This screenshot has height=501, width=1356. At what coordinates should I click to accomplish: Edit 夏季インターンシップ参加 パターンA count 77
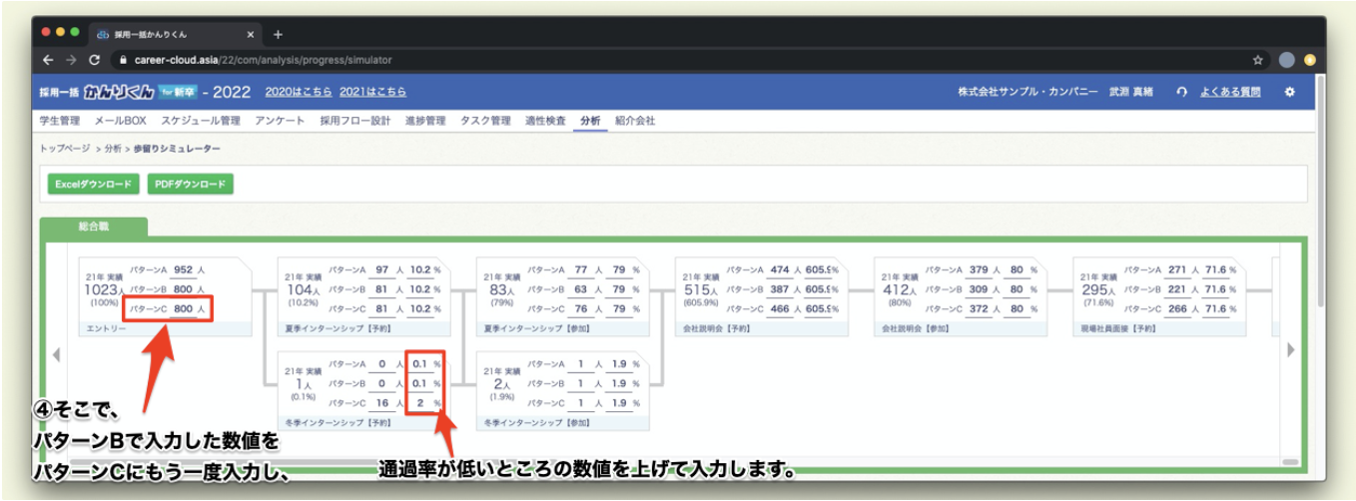[x=582, y=269]
